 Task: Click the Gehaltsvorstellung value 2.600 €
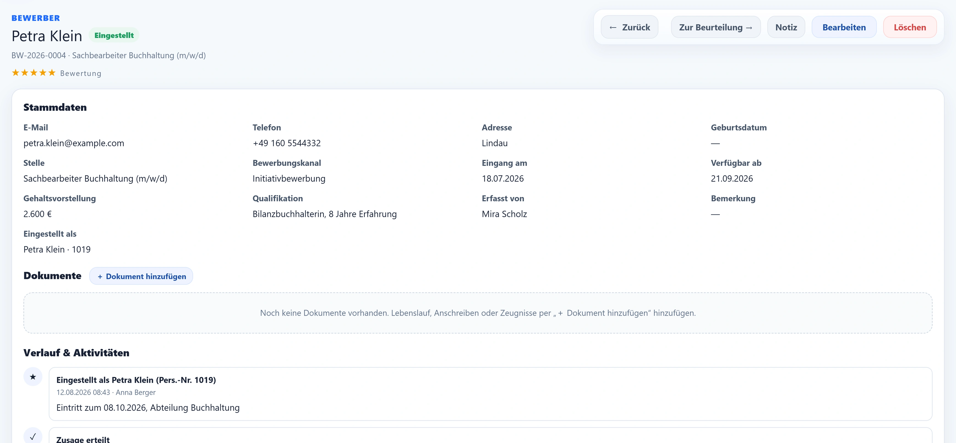point(37,214)
